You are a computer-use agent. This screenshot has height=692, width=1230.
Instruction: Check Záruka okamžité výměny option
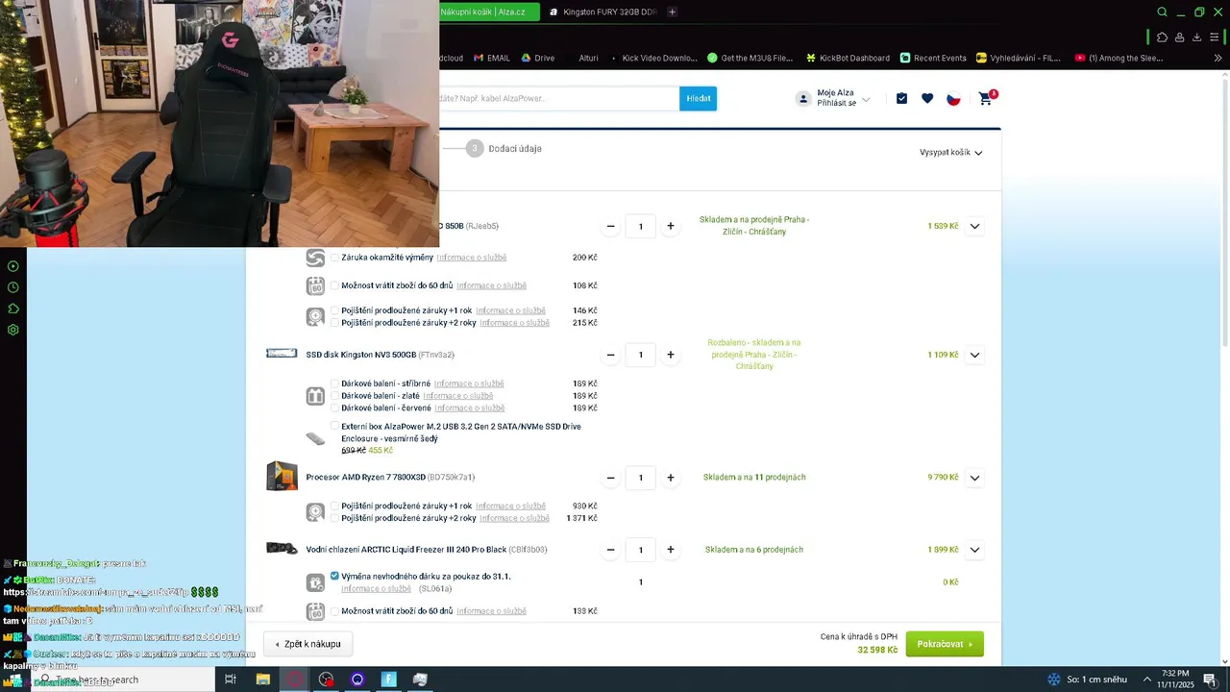pyautogui.click(x=334, y=258)
